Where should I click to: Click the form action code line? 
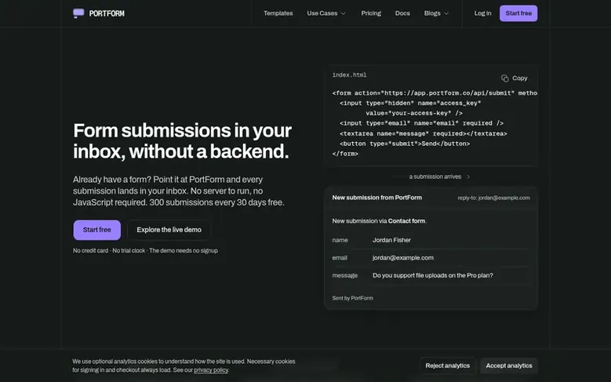pos(435,93)
